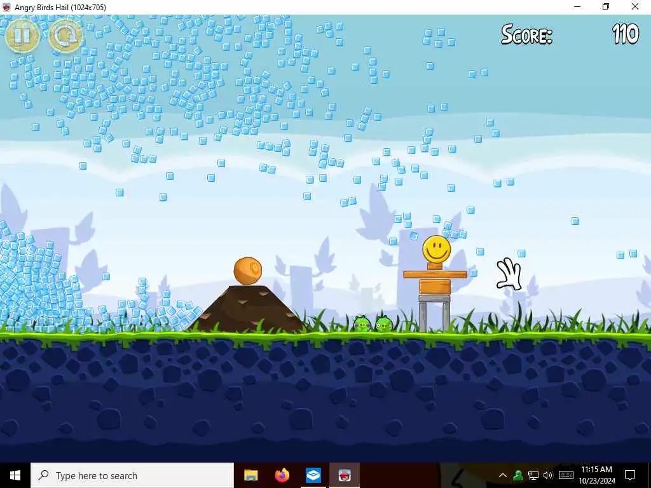This screenshot has width=651, height=488.
Task: Open the volume control in the tray
Action: [547, 475]
